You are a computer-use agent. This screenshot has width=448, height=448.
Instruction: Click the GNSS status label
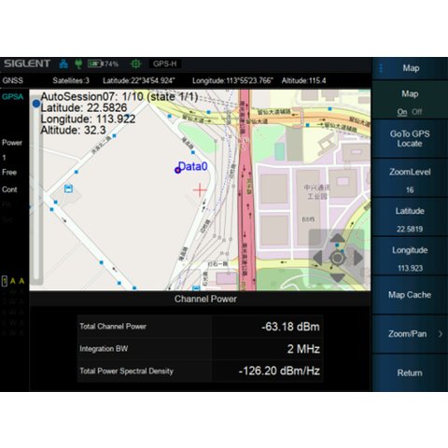point(13,81)
